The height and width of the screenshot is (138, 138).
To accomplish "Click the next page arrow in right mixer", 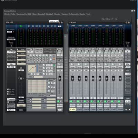I will 129,110.
